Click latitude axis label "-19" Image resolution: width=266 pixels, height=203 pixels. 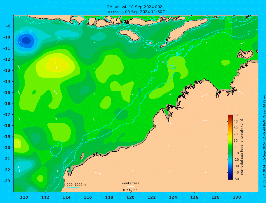7,137
